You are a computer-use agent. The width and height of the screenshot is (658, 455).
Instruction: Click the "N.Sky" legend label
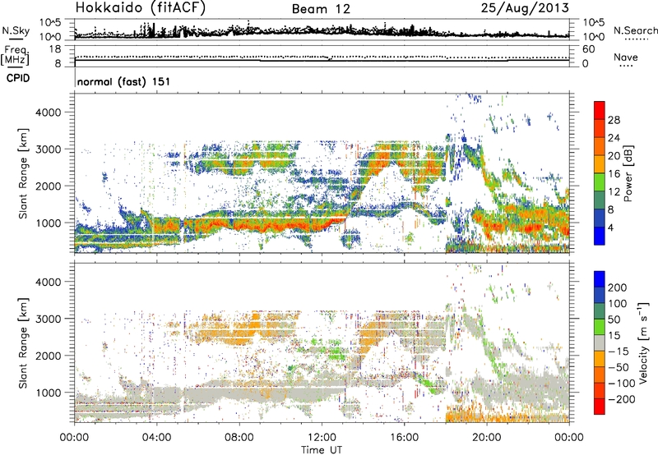pyautogui.click(x=16, y=30)
